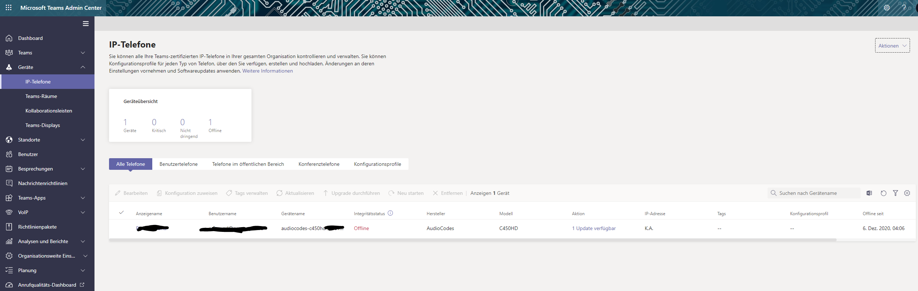Viewport: 918px width, 291px height.
Task: Click Organisationsweite Einstellungen gear icon
Action: click(x=9, y=256)
